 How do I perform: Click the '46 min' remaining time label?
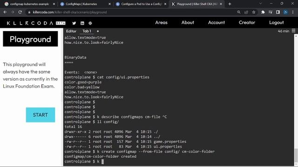284,31
